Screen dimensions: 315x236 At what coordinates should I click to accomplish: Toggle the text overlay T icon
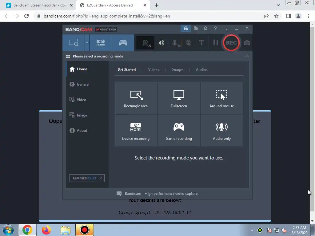pyautogui.click(x=201, y=43)
